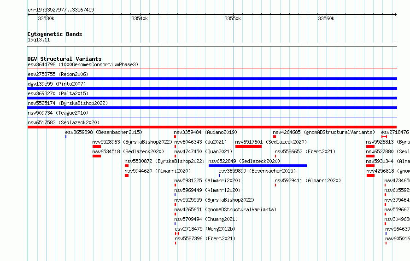Open nsv5969449 (Almarri2020) variant label

[207, 190]
